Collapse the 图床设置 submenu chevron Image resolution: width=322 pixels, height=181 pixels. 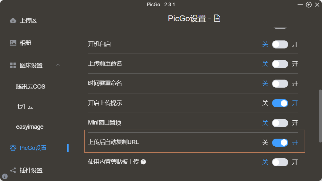pyautogui.click(x=58, y=65)
